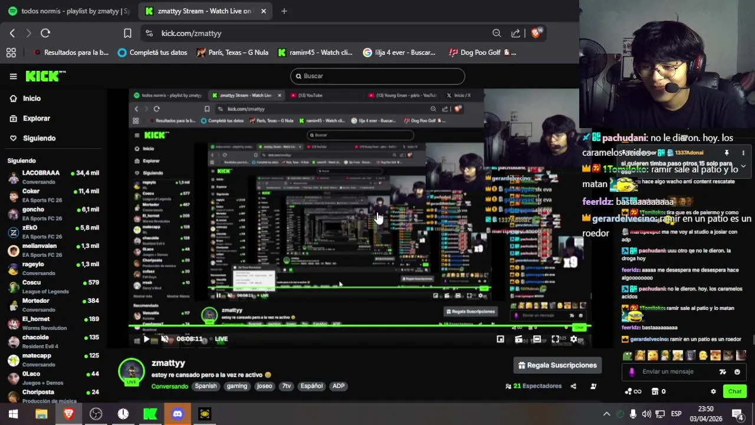Open the Brave Shields icon
The width and height of the screenshot is (755, 425).
tap(536, 33)
